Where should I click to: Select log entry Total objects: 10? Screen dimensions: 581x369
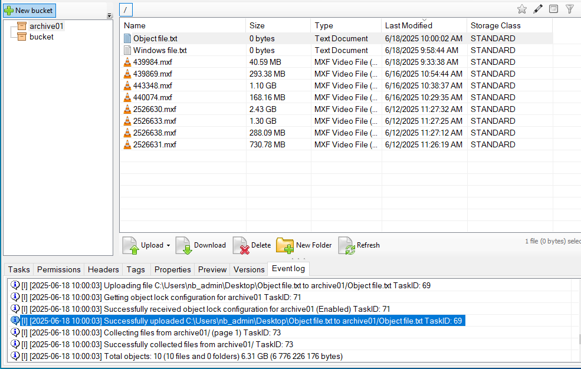point(177,357)
